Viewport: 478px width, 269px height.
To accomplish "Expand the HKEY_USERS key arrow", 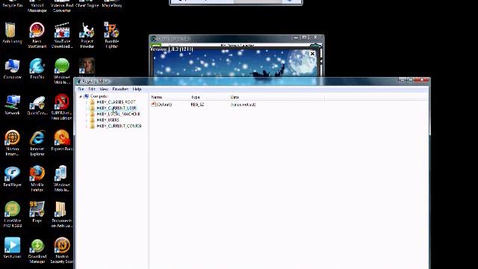I will [x=87, y=120].
